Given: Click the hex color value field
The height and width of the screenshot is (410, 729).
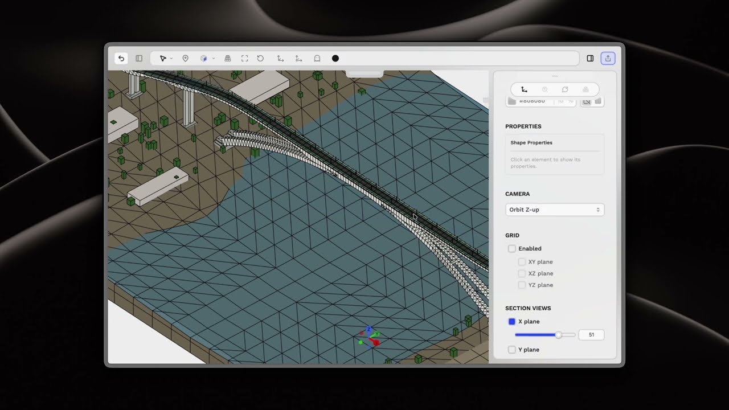Looking at the screenshot, I should (531, 101).
